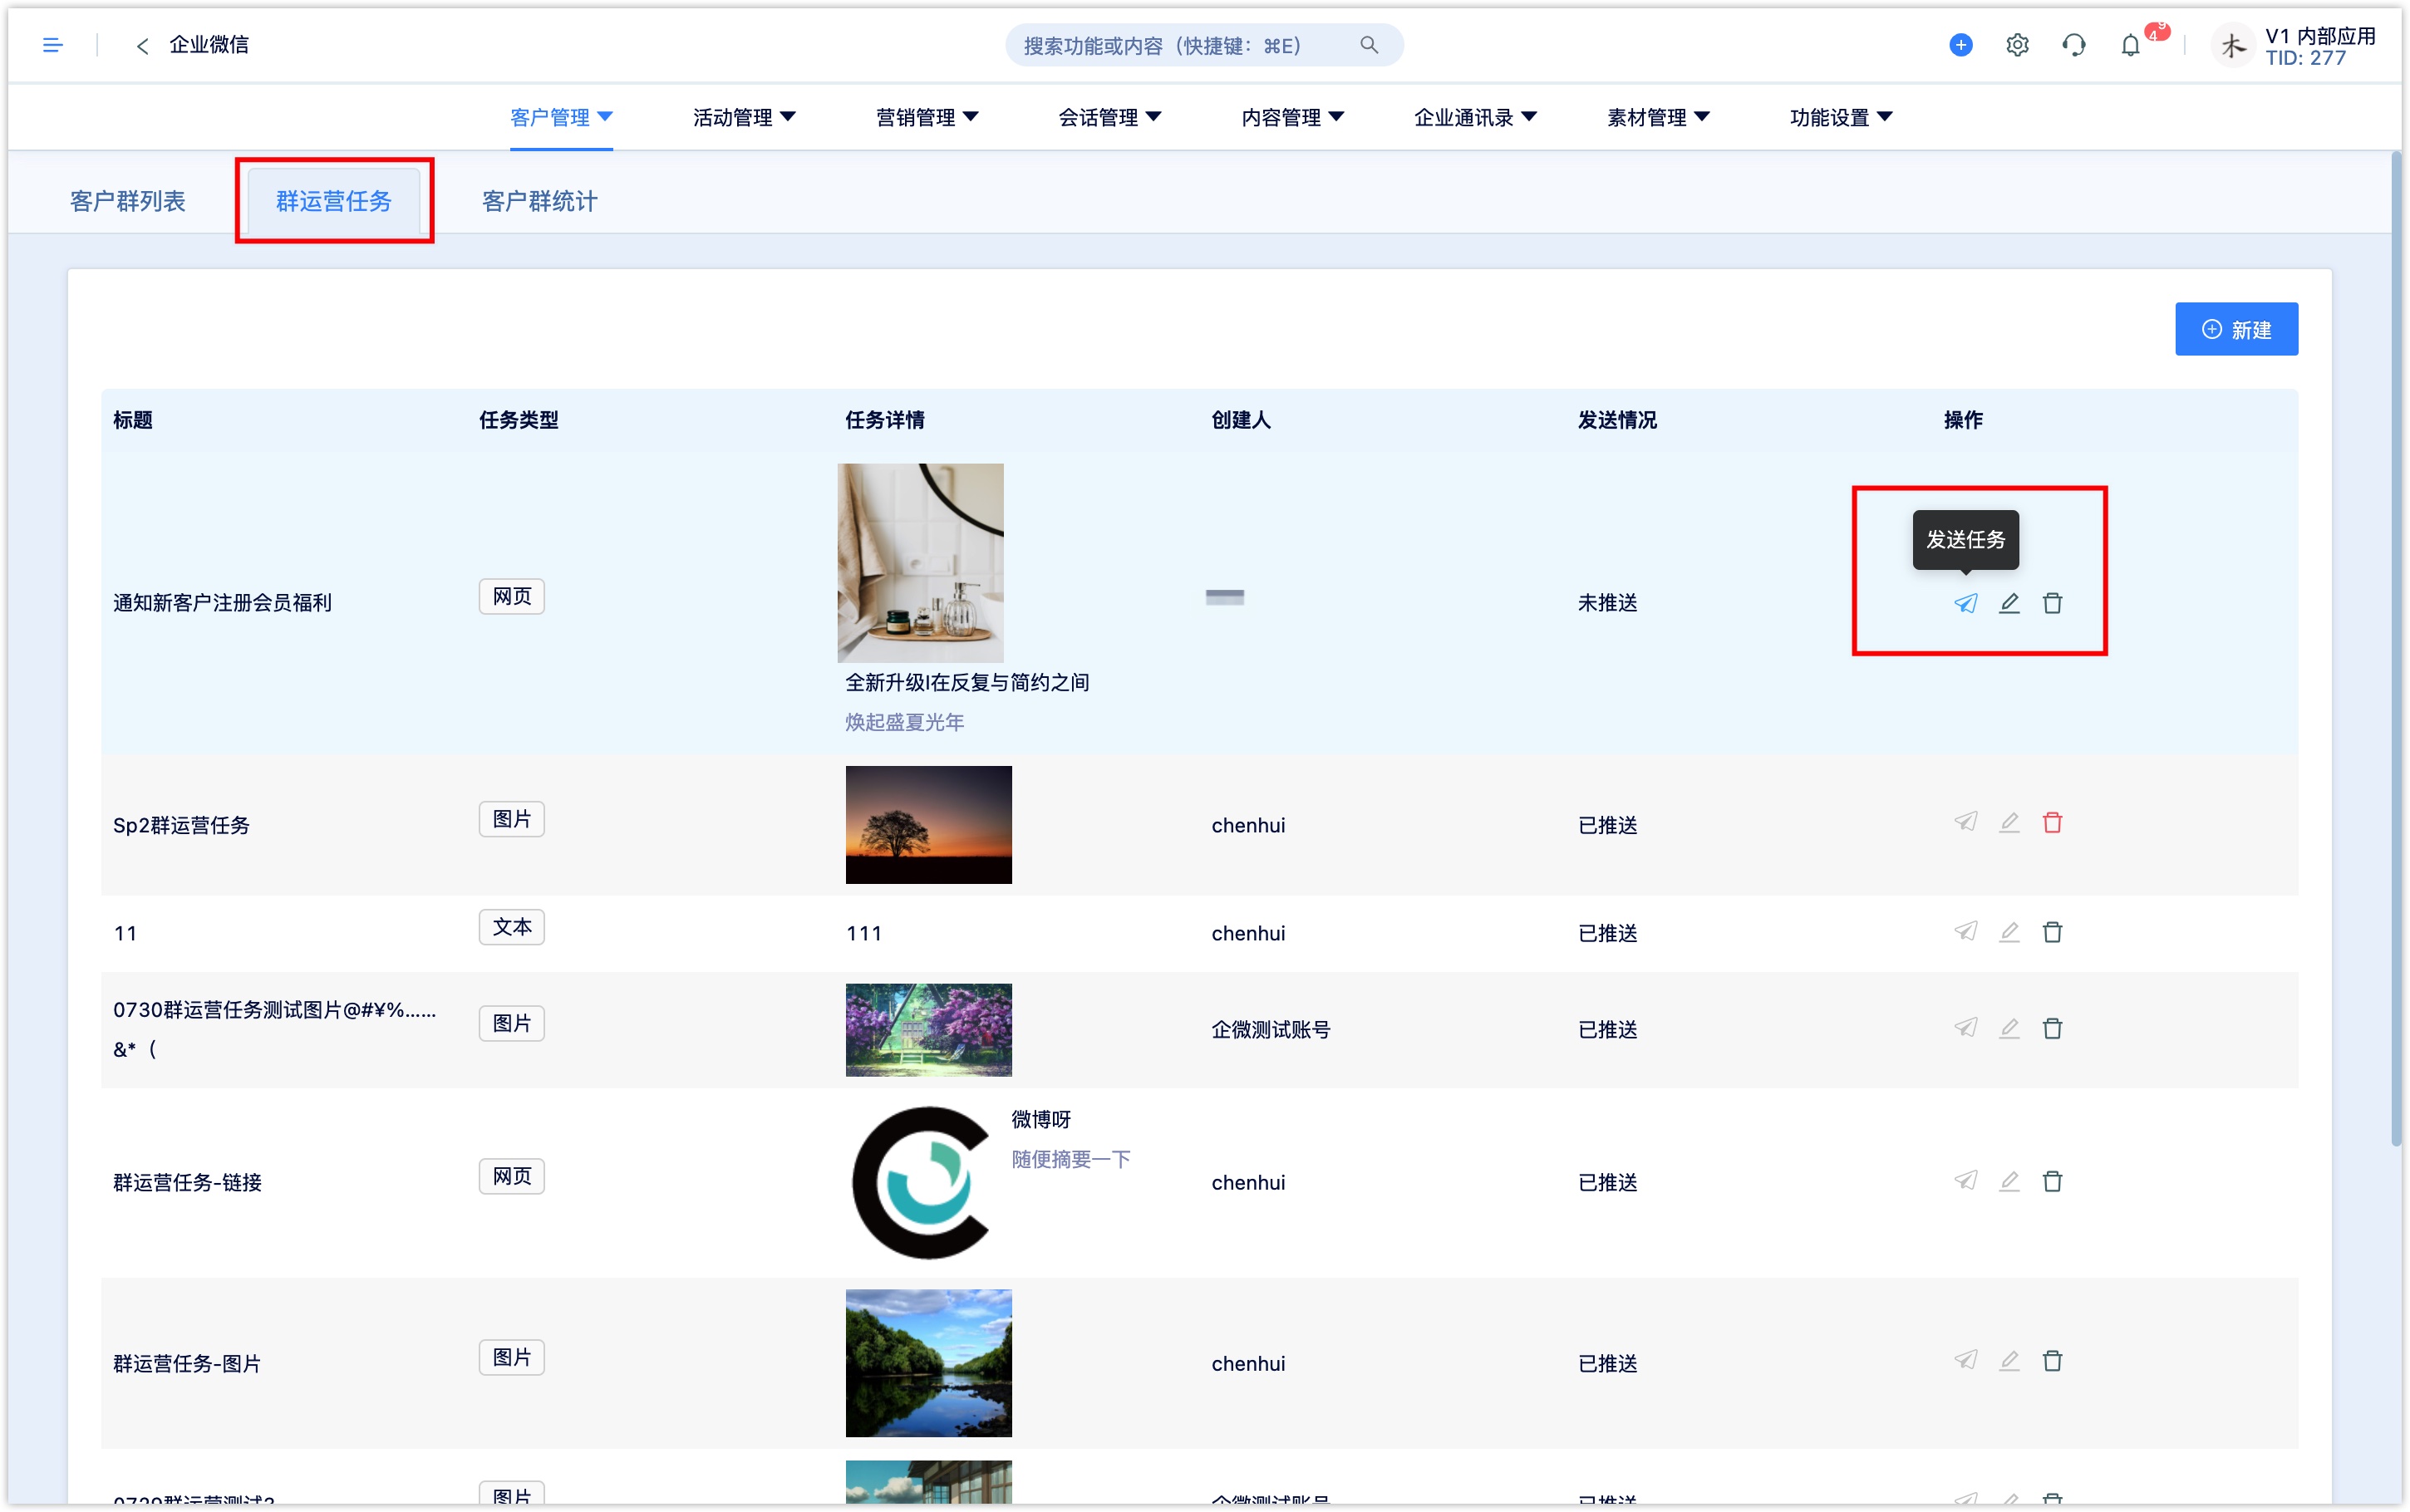Viewport: 2410px width, 1512px height.
Task: Click the 发送情况 column header
Action: 1617,420
